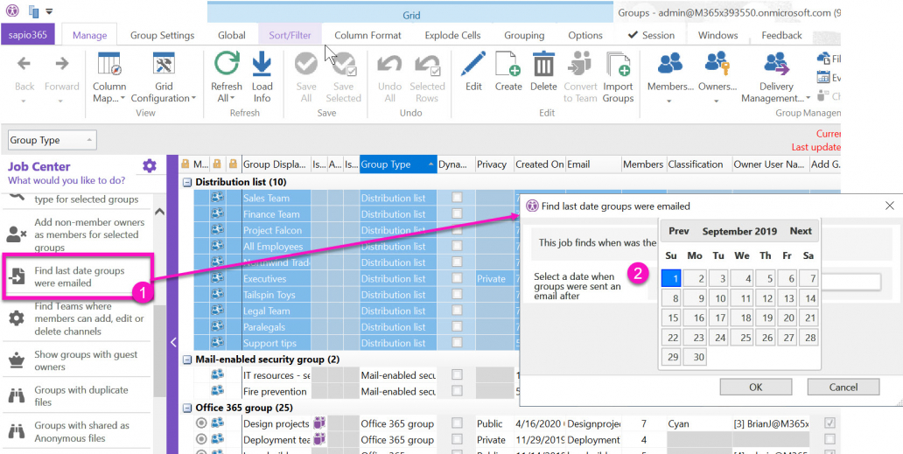The width and height of the screenshot is (903, 454).
Task: Toggle Add Guest checkbox for Design projects row
Action: tap(829, 423)
